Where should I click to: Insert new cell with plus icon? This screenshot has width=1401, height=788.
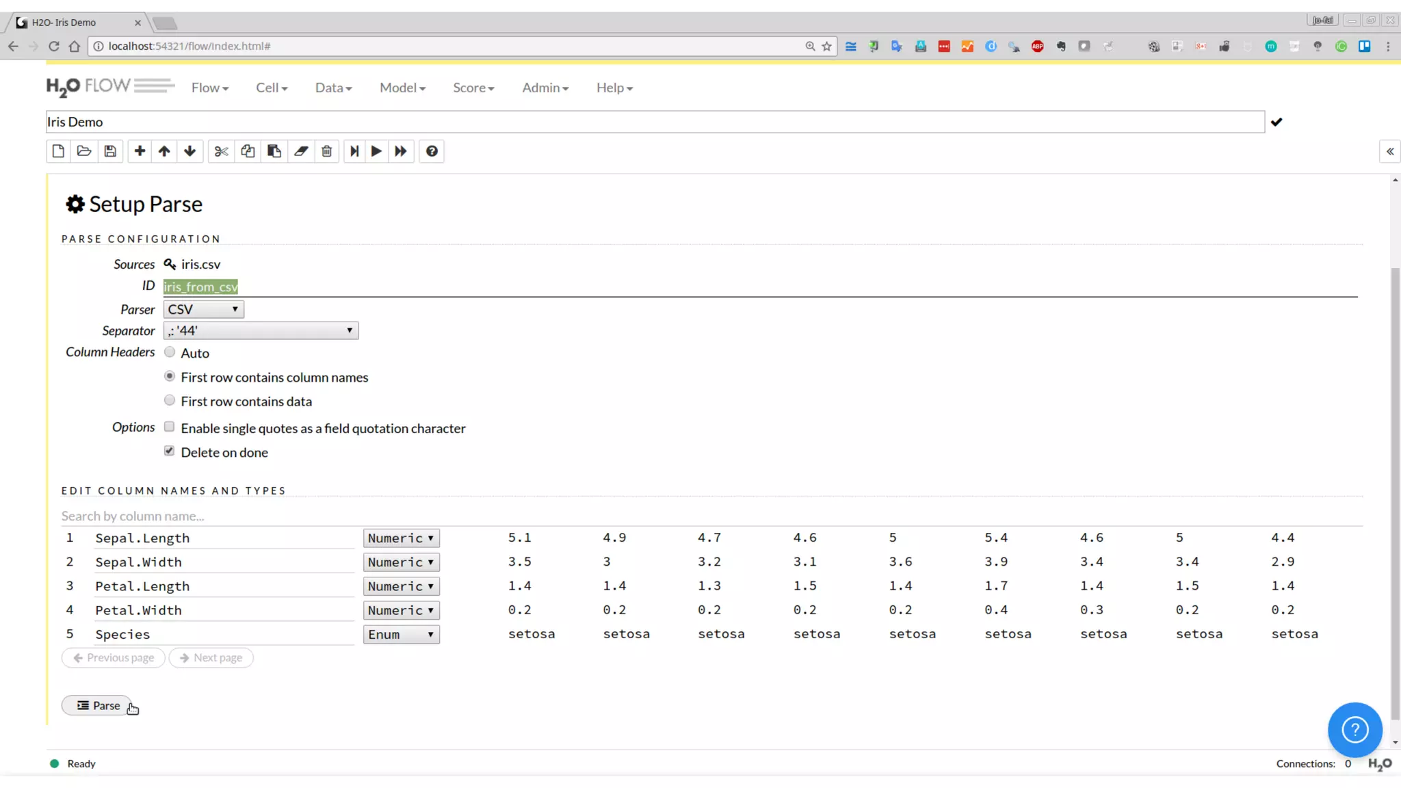(140, 151)
